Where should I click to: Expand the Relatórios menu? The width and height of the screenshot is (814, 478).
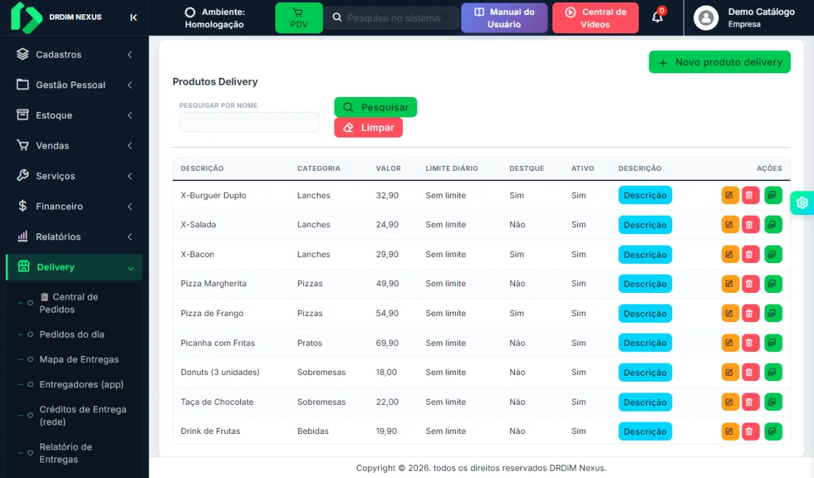coord(75,237)
